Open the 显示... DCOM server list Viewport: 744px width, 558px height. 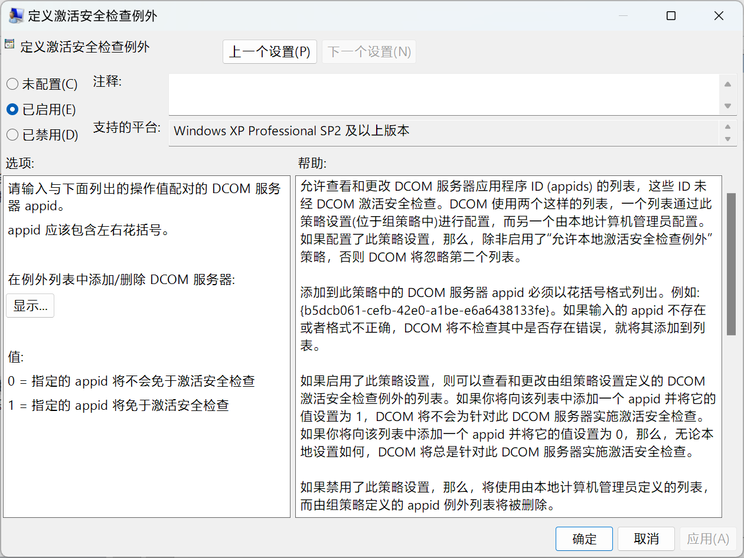pyautogui.click(x=30, y=306)
